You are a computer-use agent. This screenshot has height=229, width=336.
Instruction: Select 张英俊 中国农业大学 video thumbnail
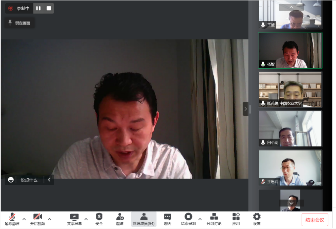click(290, 89)
